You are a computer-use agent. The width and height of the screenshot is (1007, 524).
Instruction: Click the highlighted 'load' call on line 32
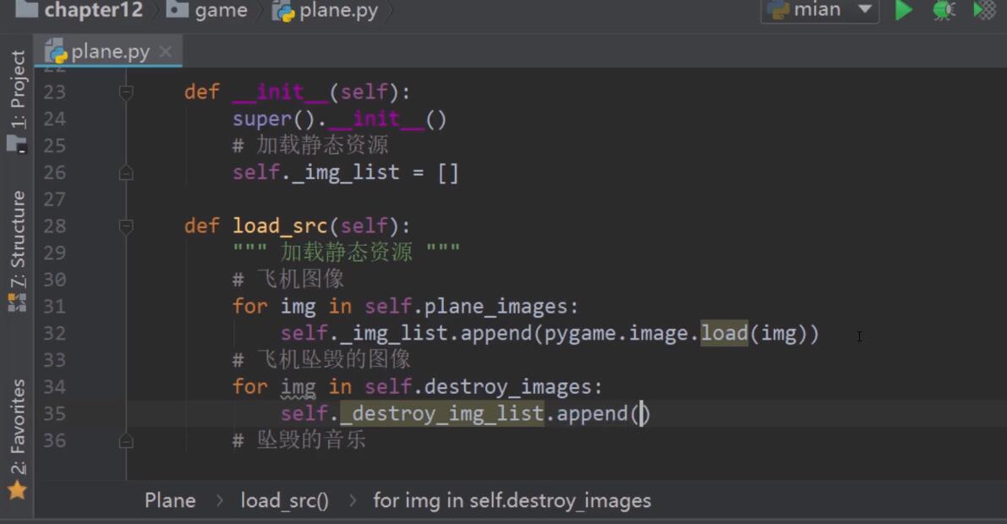pyautogui.click(x=724, y=333)
